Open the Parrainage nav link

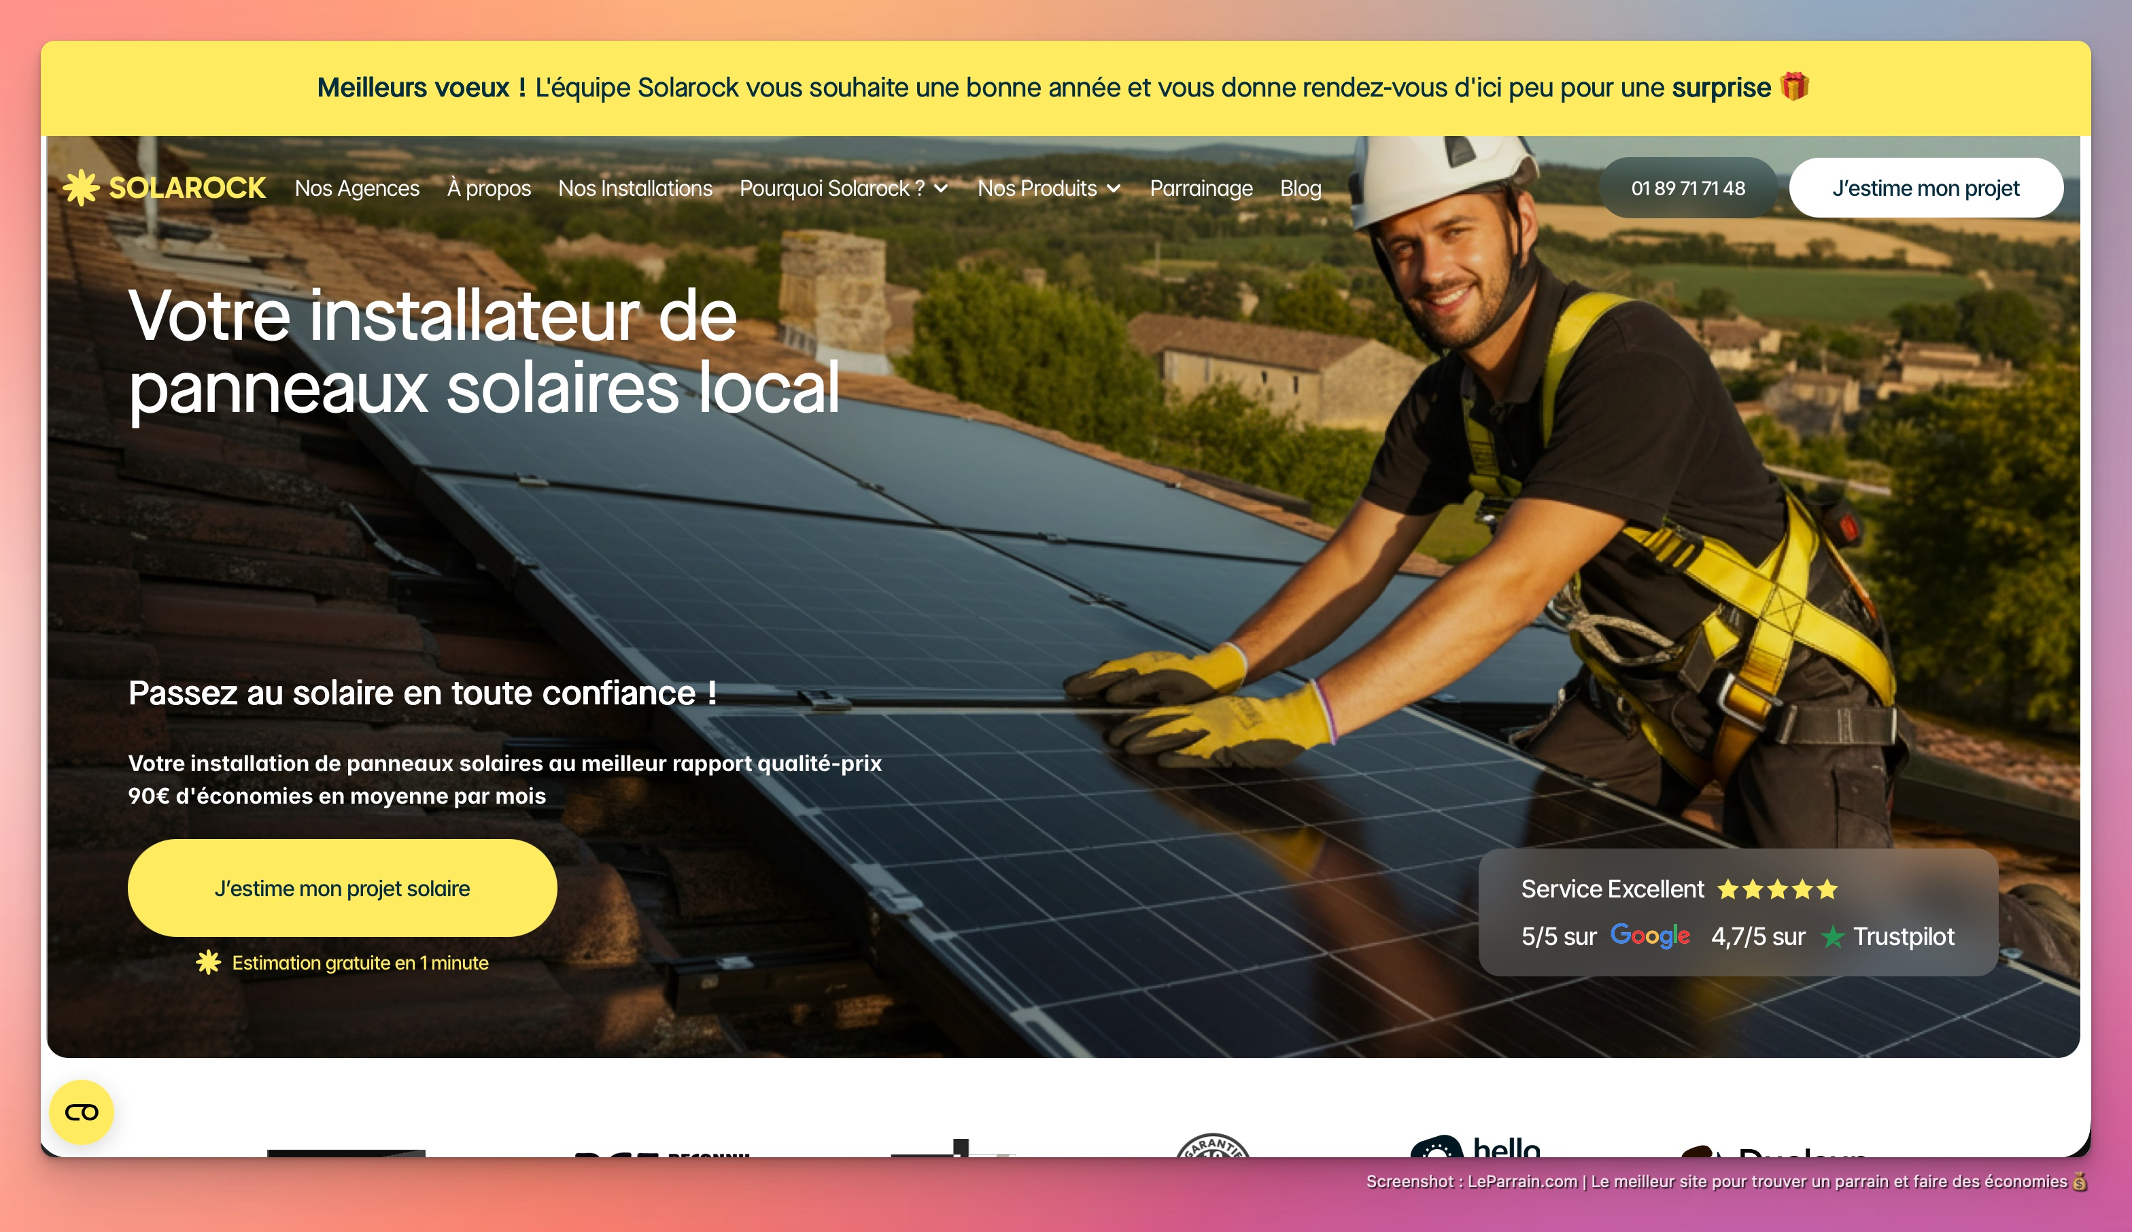point(1201,188)
